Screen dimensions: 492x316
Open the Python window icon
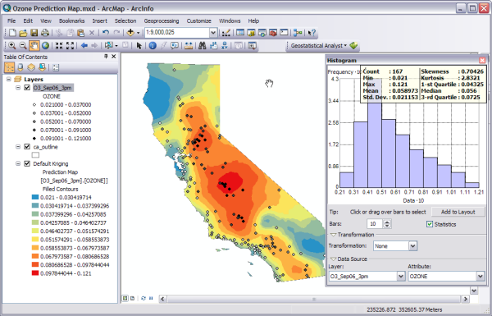pos(284,33)
